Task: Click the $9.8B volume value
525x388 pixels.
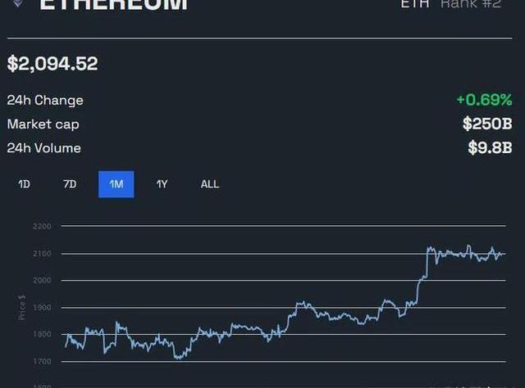Action: click(490, 148)
